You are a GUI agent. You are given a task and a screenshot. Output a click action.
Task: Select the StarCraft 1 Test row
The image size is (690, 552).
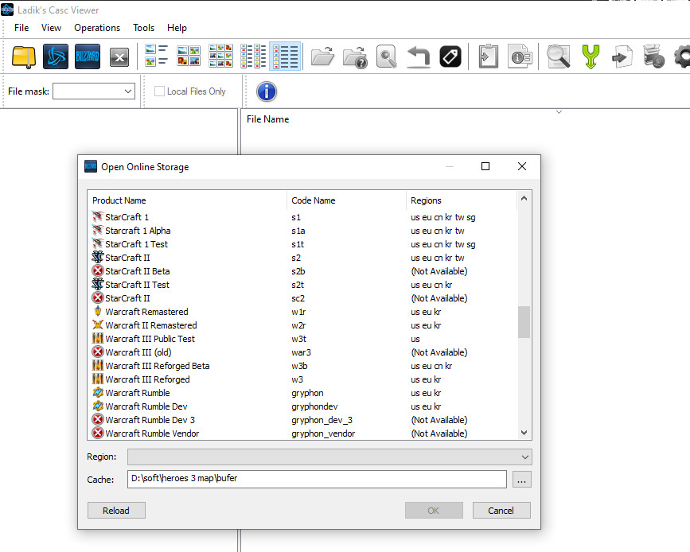click(x=303, y=244)
